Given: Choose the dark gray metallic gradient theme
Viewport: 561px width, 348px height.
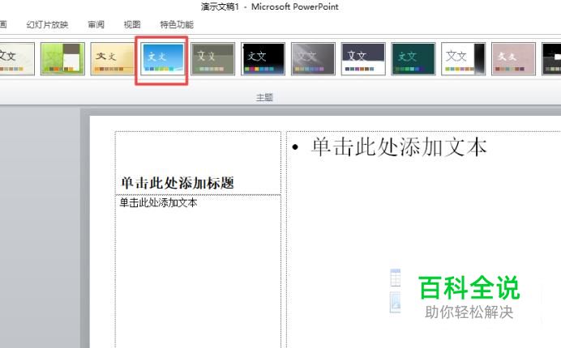Looking at the screenshot, I should point(313,59).
